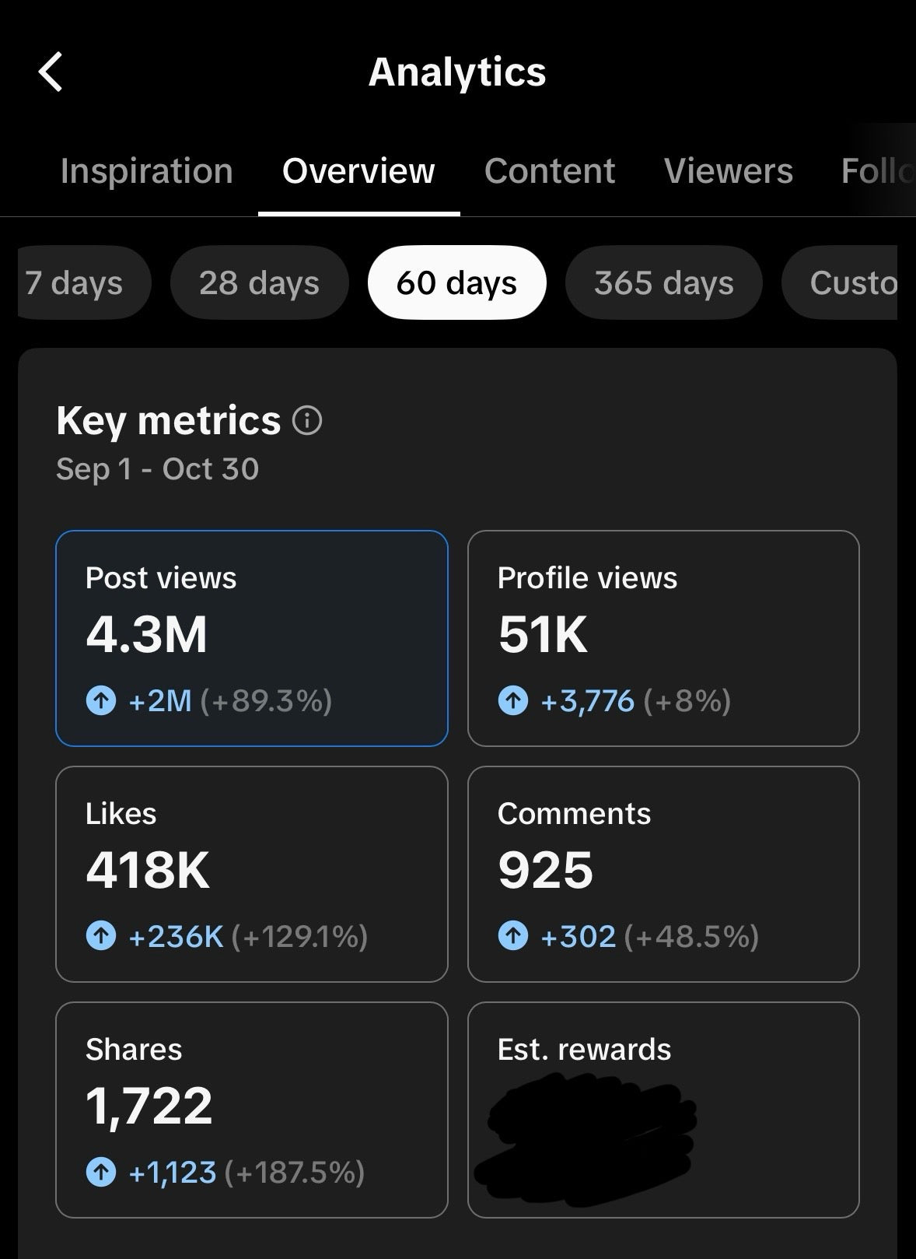
Task: Switch to the Inspiration tab
Action: pyautogui.click(x=147, y=171)
